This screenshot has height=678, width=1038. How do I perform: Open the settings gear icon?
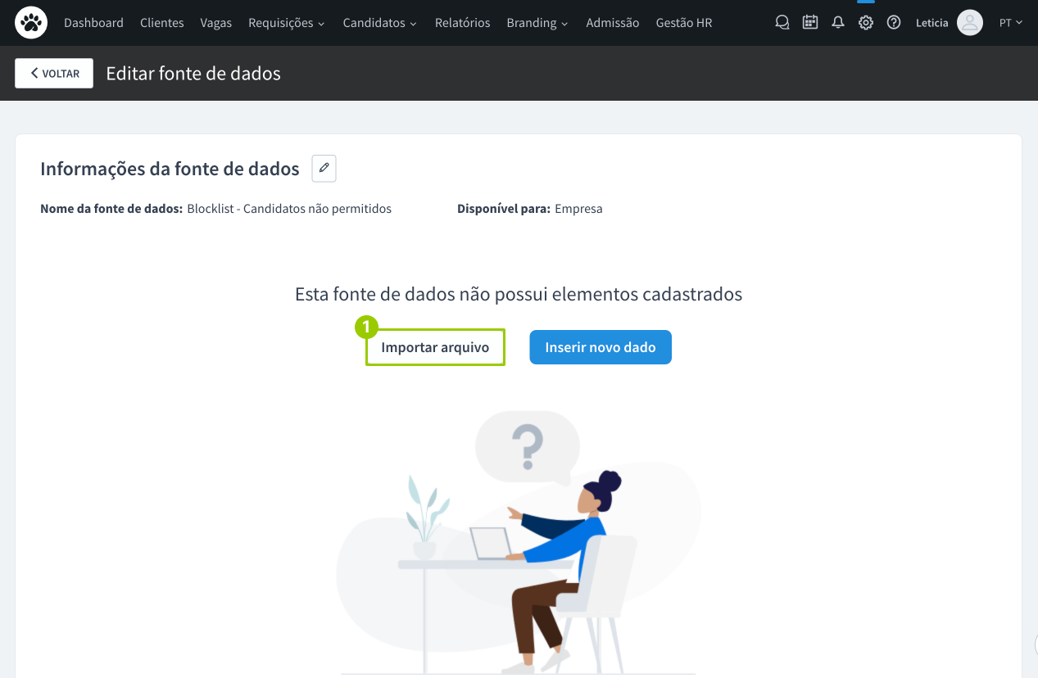[x=866, y=23]
